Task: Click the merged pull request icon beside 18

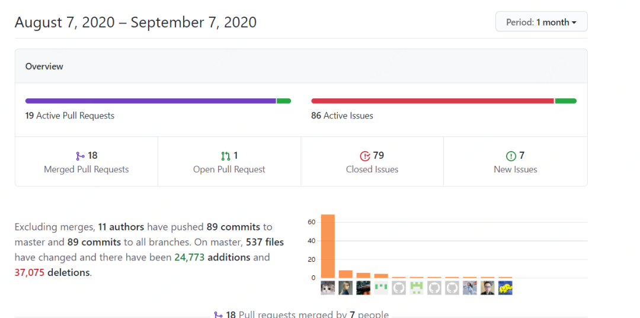Action: [x=80, y=156]
